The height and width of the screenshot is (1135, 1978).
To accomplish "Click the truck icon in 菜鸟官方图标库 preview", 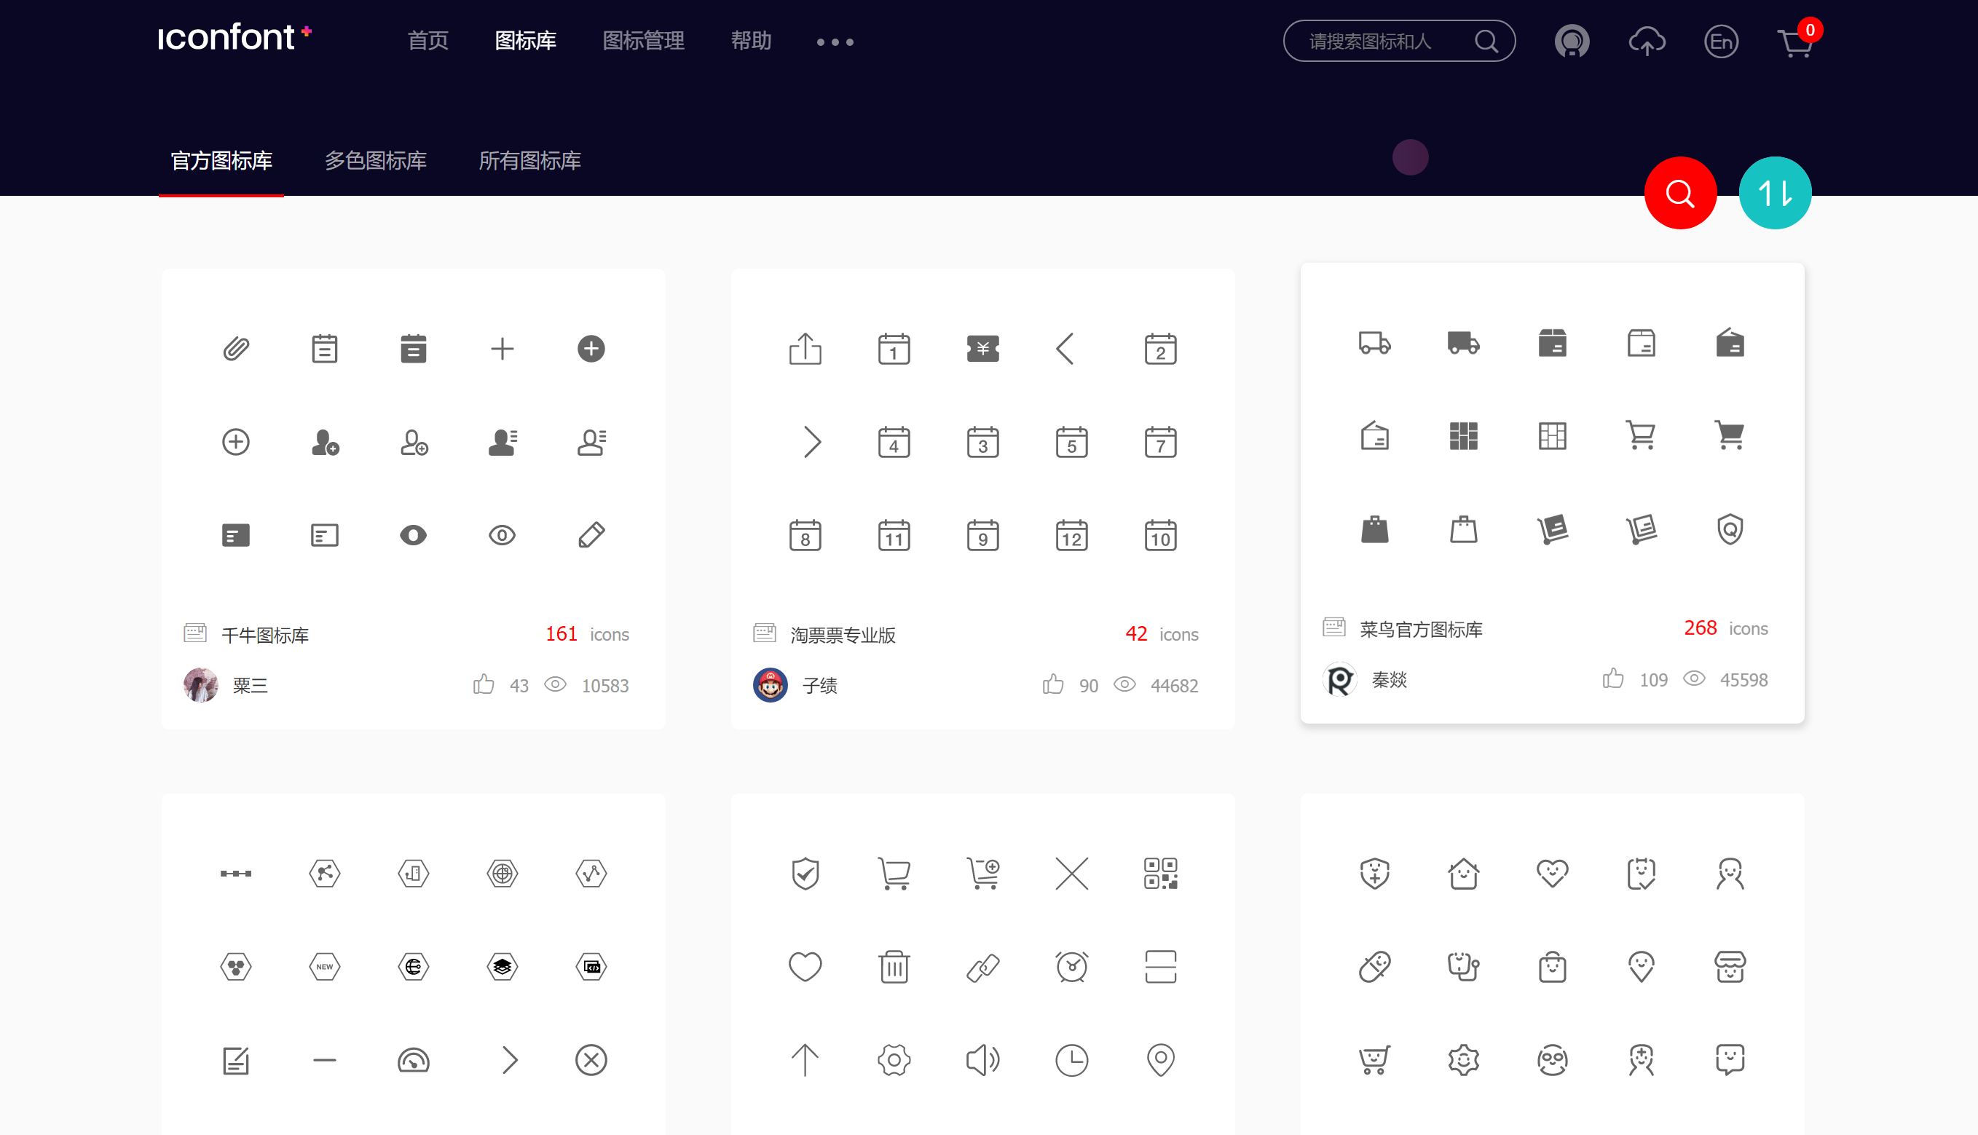I will click(1375, 343).
